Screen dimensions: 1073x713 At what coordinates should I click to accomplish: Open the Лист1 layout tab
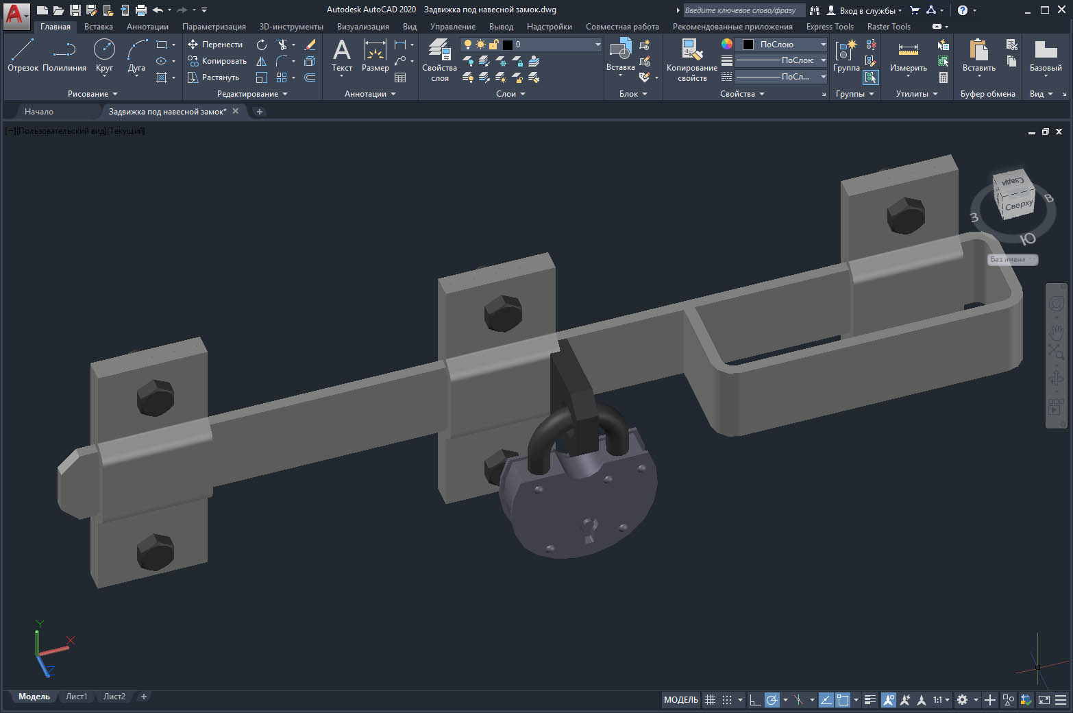click(x=76, y=697)
